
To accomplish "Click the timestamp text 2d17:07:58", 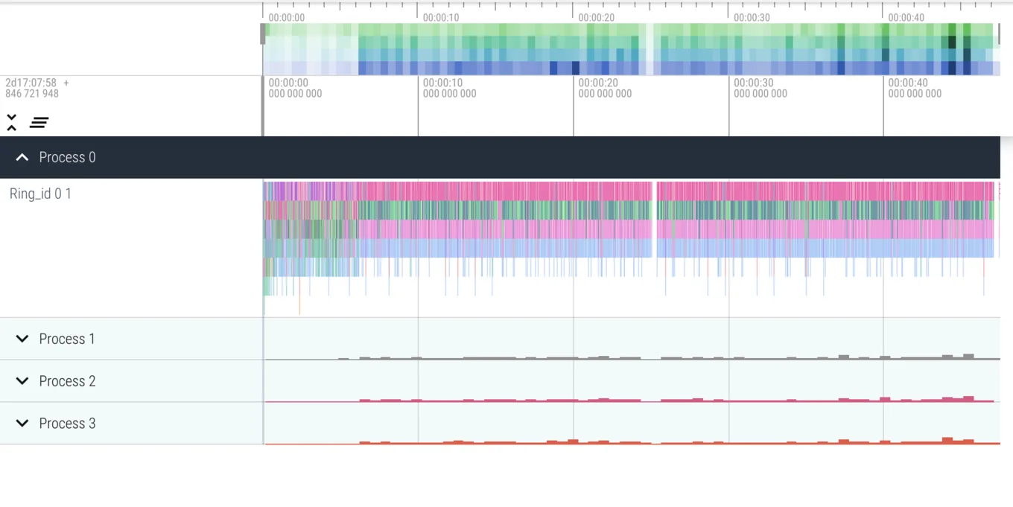I will [x=30, y=83].
